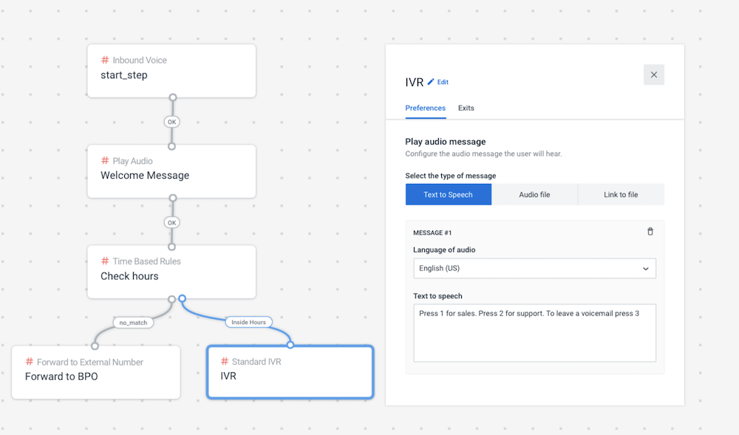Click the input port atop Check hours node

[x=172, y=247]
